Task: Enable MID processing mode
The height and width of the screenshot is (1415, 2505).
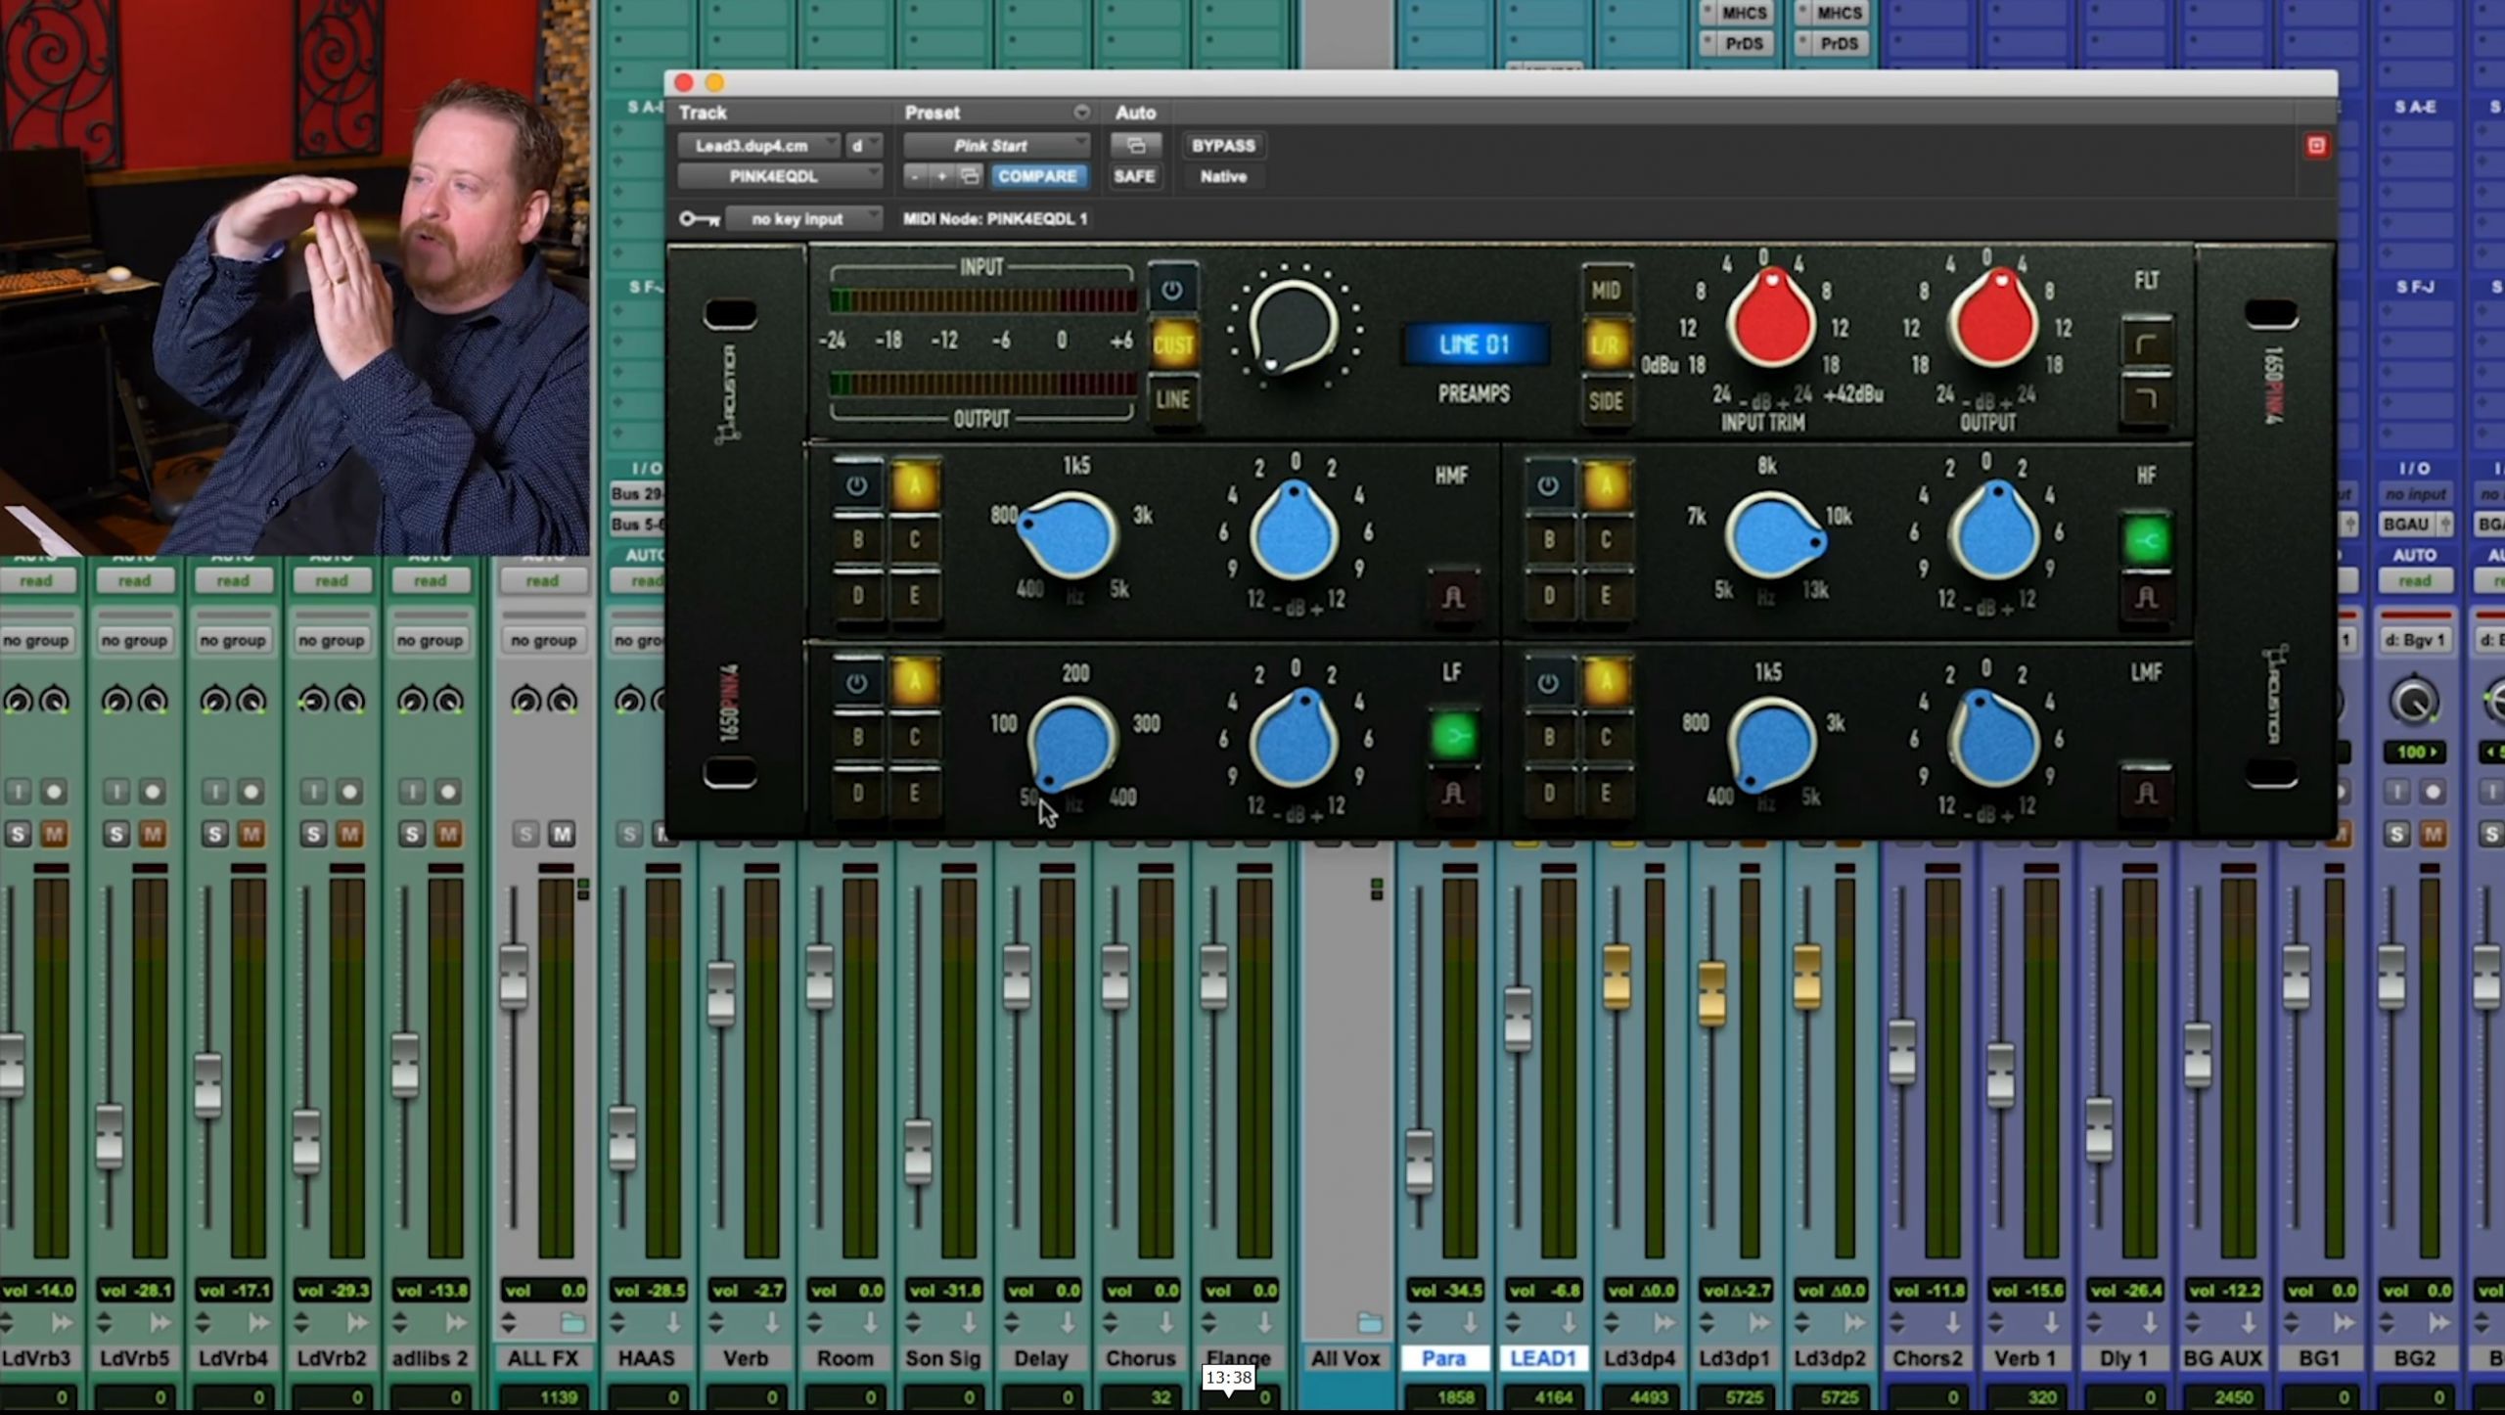Action: click(x=1606, y=291)
